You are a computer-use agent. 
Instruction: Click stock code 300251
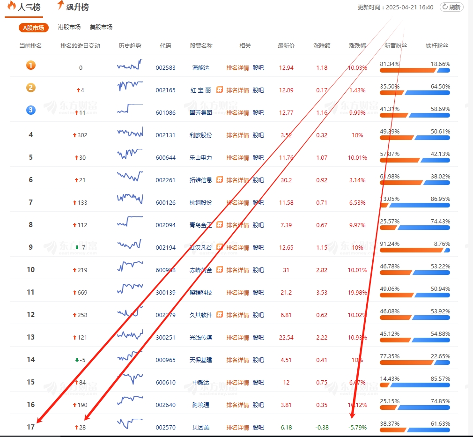(166, 338)
